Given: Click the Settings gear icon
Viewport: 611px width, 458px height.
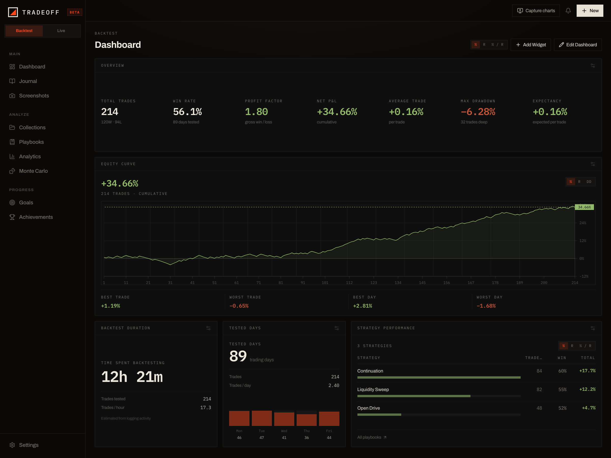Looking at the screenshot, I should (12, 445).
